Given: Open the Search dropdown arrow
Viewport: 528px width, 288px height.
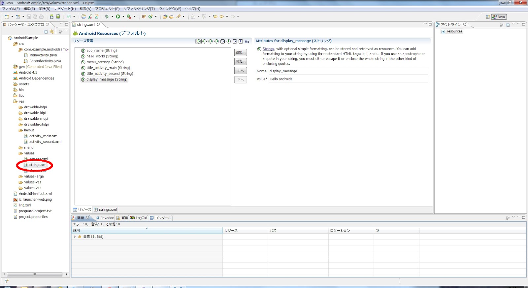Looking at the screenshot, I should pyautogui.click(x=184, y=16).
